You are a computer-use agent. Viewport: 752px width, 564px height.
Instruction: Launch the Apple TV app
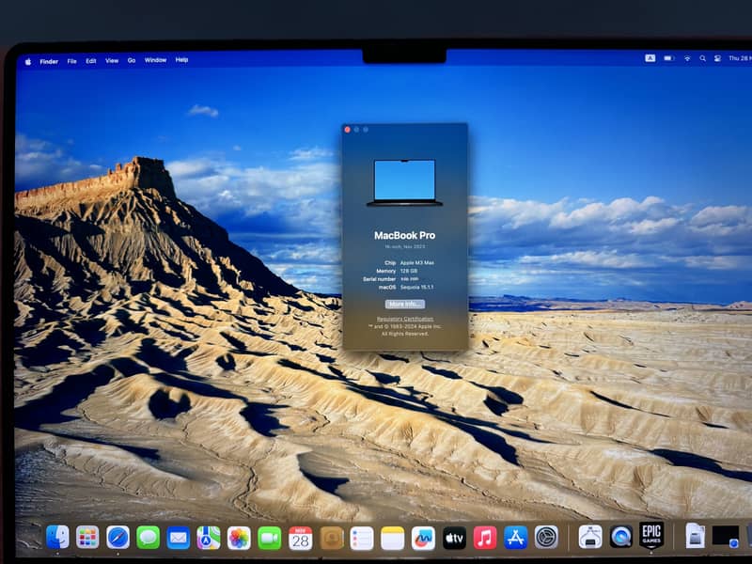pos(454,538)
